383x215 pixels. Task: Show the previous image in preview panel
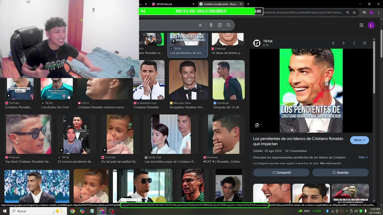[x=333, y=43]
